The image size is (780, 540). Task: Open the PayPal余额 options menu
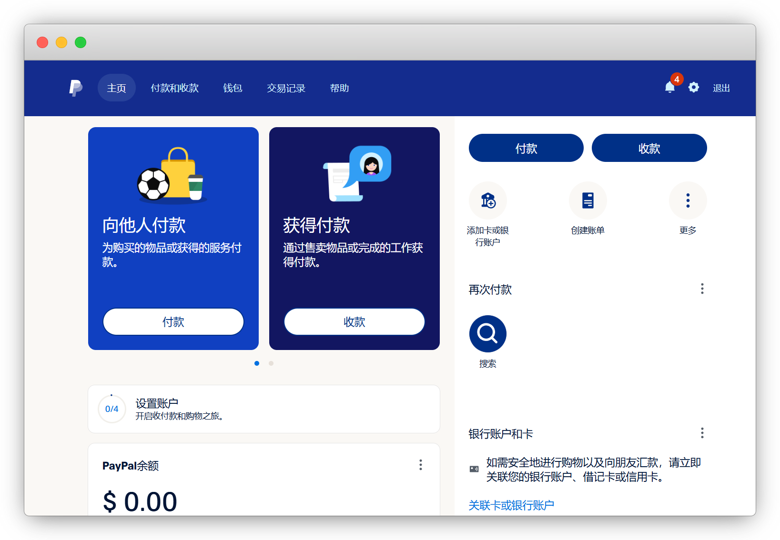click(420, 465)
